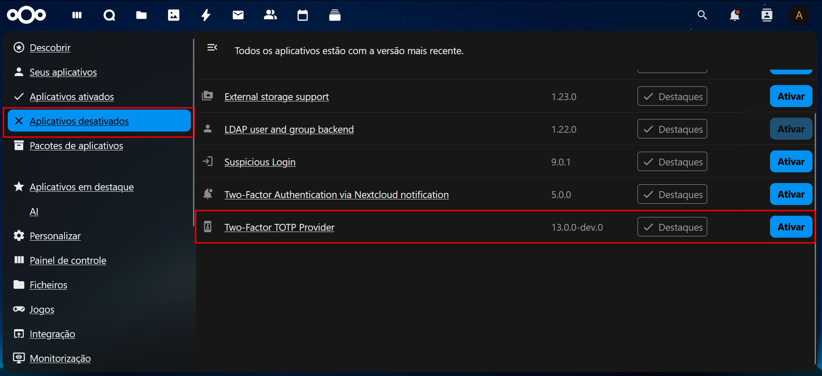
Task: Click version 9.0.1 of Suspicious Login
Action: 561,162
